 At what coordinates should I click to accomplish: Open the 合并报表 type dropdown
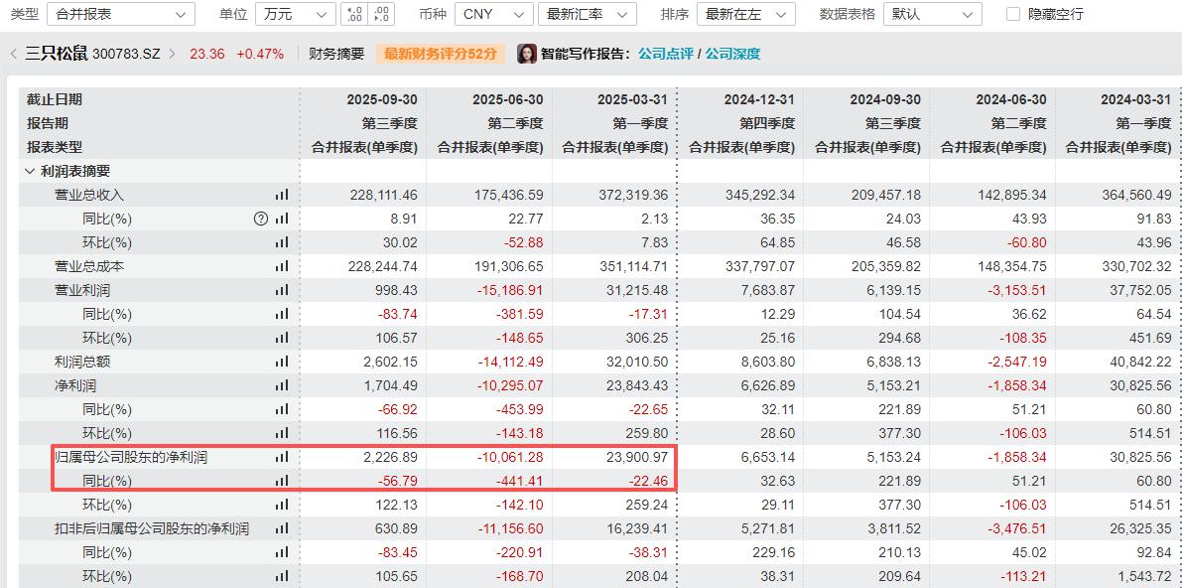pyautogui.click(x=121, y=14)
